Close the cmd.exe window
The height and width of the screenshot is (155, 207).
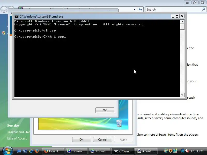(182, 16)
